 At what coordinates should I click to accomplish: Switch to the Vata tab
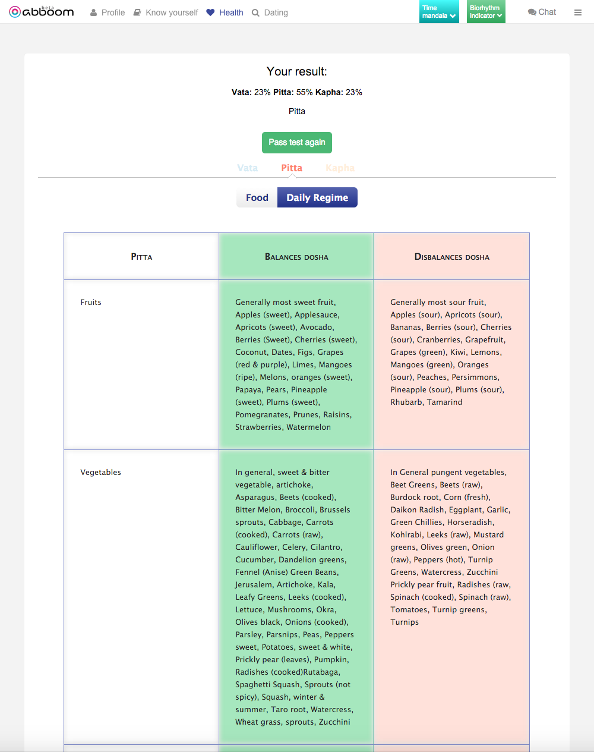click(x=247, y=168)
